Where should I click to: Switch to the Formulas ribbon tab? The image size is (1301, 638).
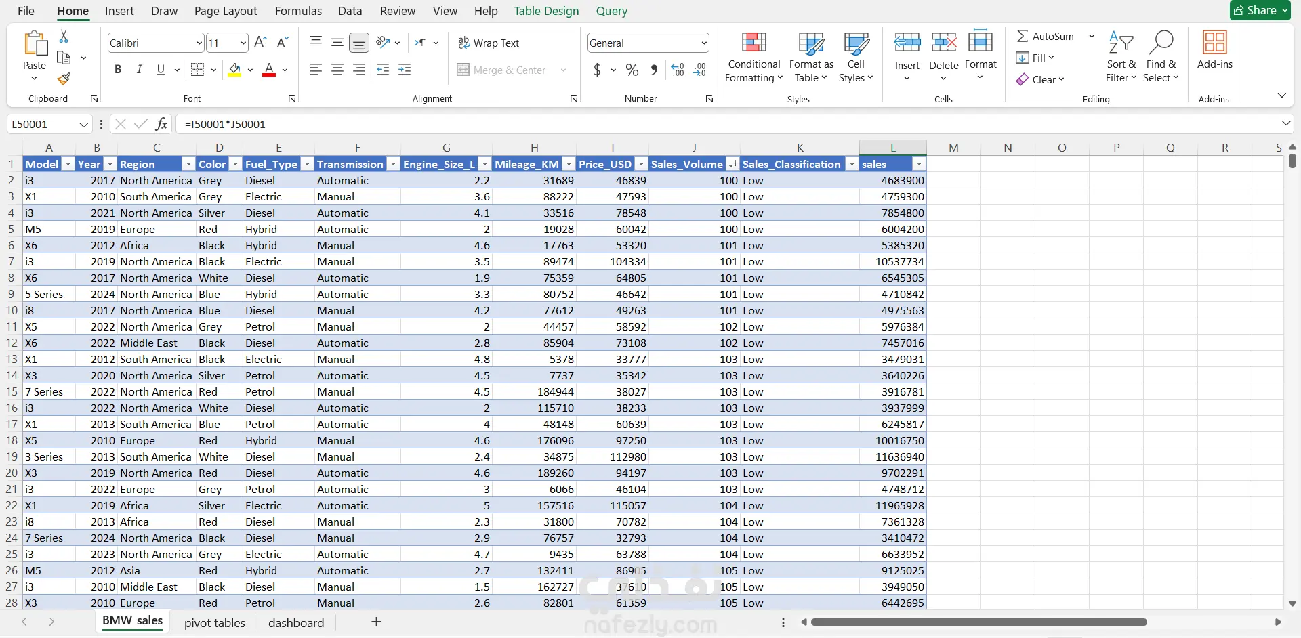[x=298, y=11]
